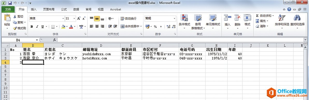Toggle Bold formatting
Viewport: 309px width, 100px height.
tap(32, 27)
